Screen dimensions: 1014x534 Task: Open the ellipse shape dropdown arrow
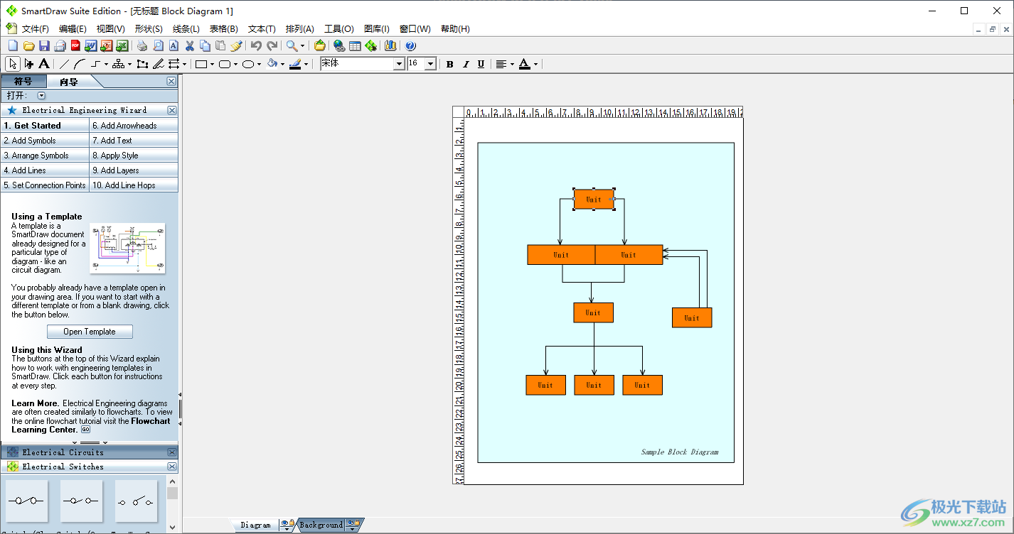click(x=258, y=64)
